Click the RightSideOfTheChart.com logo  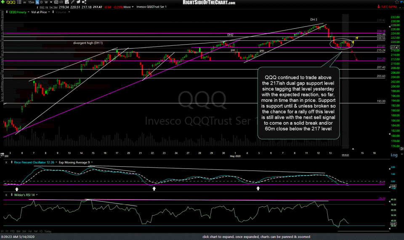tap(209, 3)
